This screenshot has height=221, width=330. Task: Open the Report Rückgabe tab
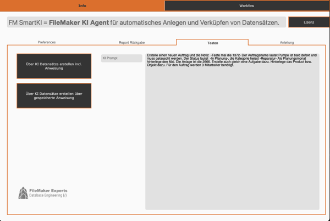(131, 42)
